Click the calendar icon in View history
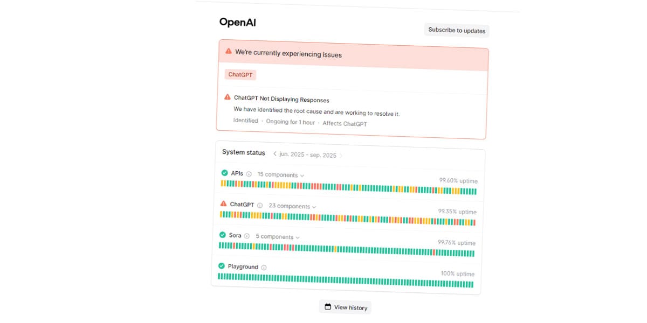This screenshot has height=323, width=647. 328,307
